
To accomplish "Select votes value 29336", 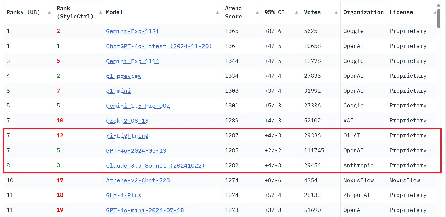I will click(x=312, y=135).
